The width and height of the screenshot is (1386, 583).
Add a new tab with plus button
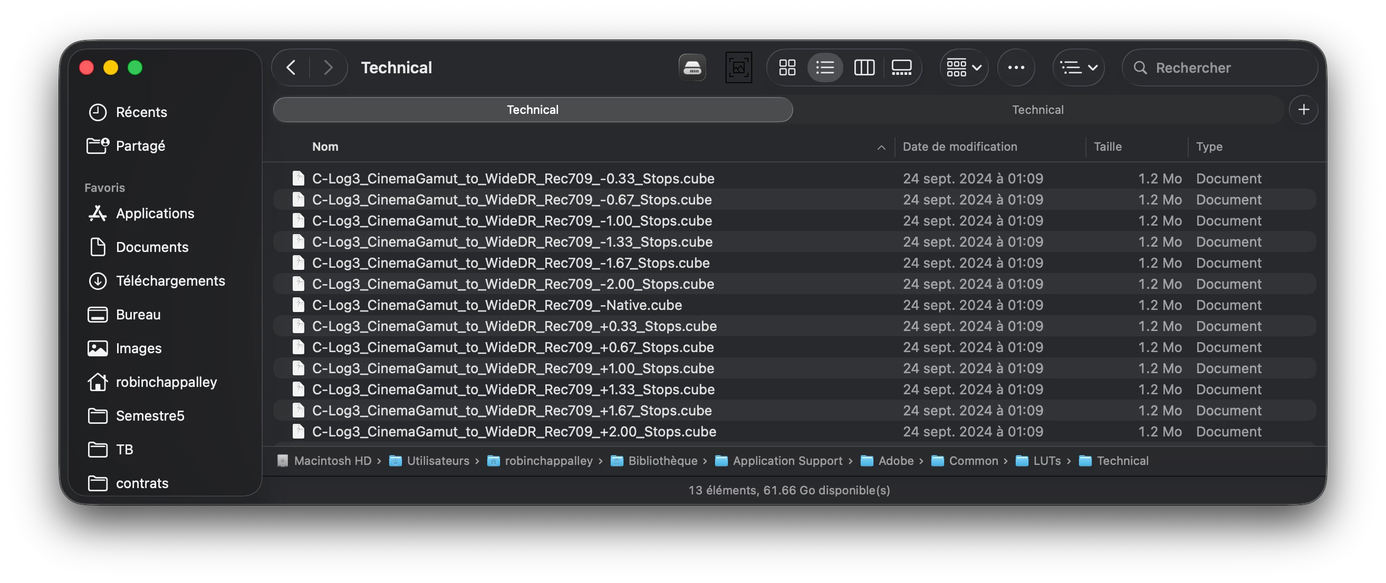[x=1303, y=110]
